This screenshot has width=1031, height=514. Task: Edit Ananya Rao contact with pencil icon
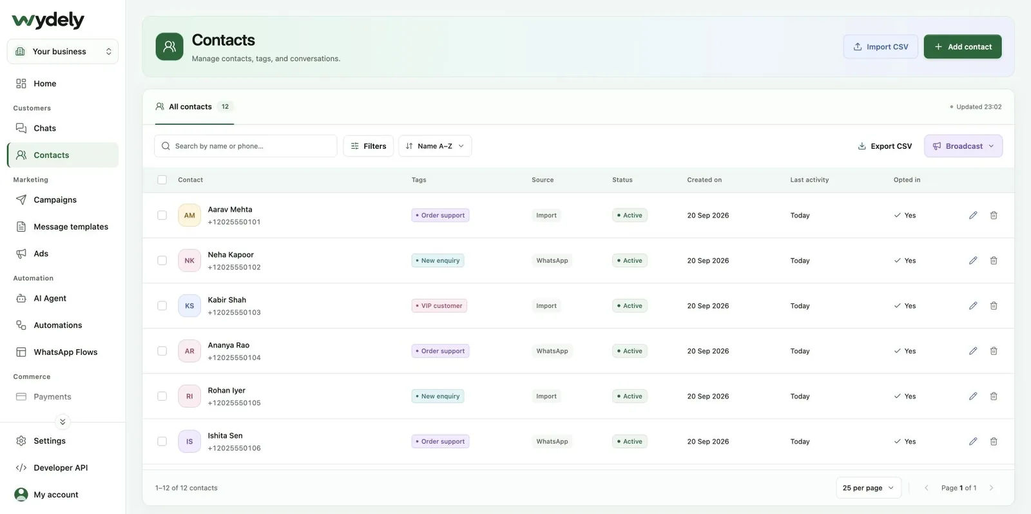point(973,351)
